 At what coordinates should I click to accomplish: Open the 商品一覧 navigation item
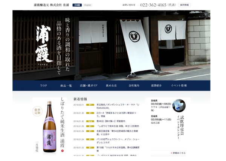pos(66,86)
